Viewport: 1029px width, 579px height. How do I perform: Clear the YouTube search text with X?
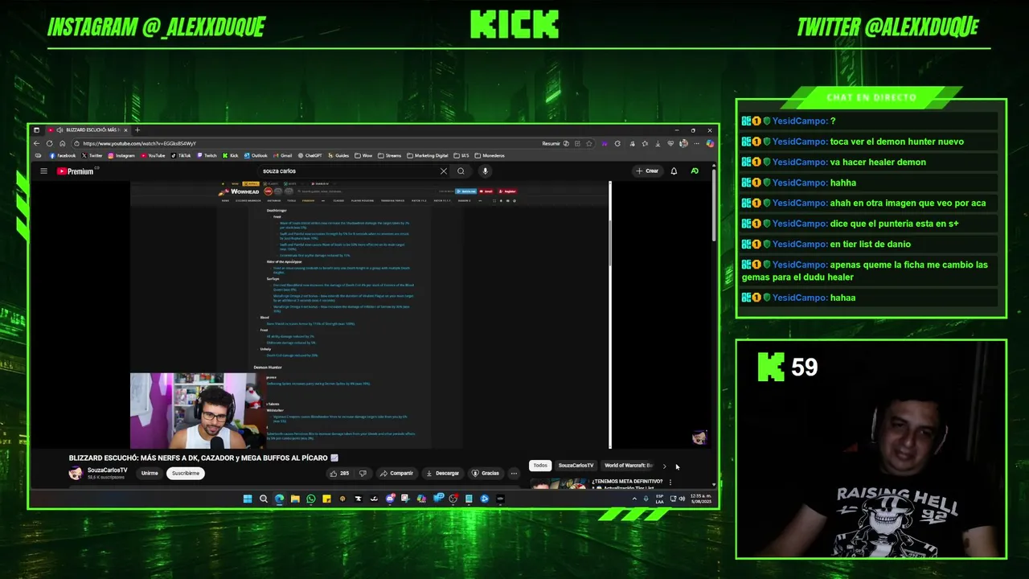[x=443, y=171]
